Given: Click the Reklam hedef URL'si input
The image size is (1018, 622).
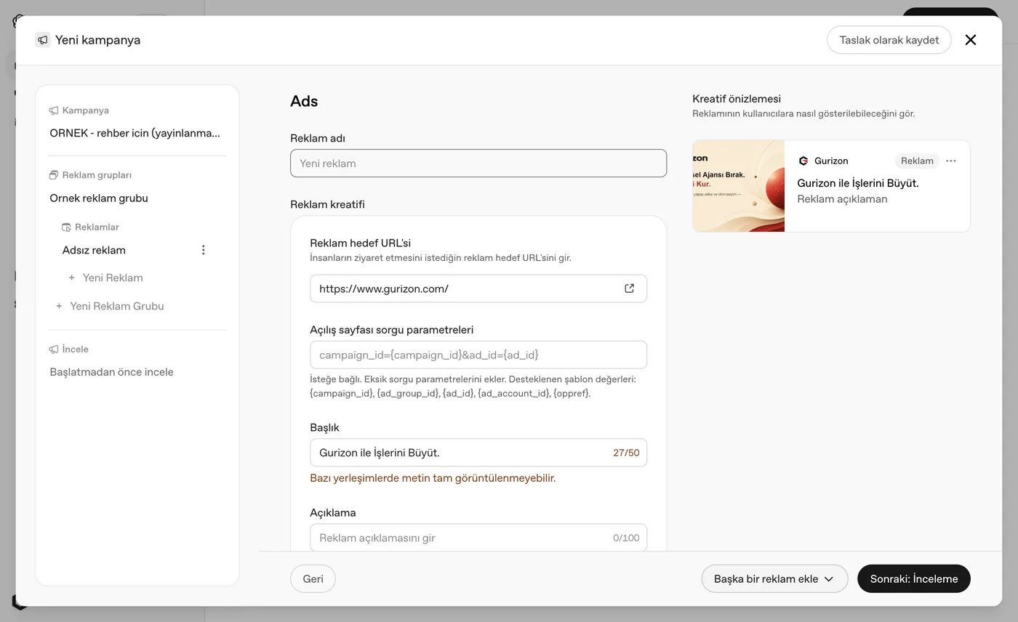Looking at the screenshot, I should [478, 288].
